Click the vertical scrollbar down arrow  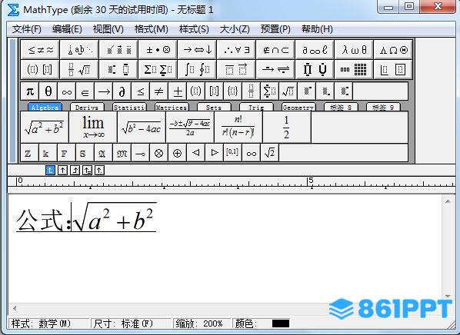(448, 296)
